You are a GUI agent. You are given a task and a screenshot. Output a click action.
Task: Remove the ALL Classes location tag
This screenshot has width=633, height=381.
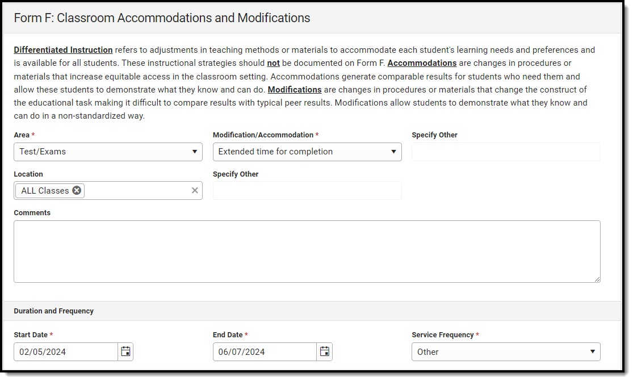point(77,191)
